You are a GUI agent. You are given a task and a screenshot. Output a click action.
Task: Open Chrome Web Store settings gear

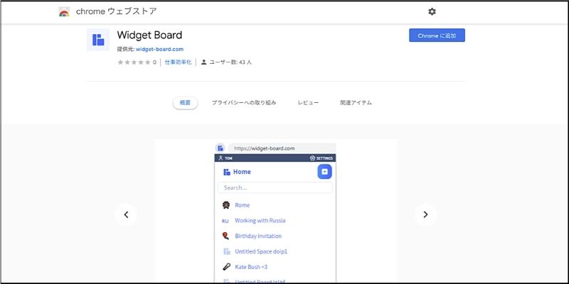click(432, 11)
